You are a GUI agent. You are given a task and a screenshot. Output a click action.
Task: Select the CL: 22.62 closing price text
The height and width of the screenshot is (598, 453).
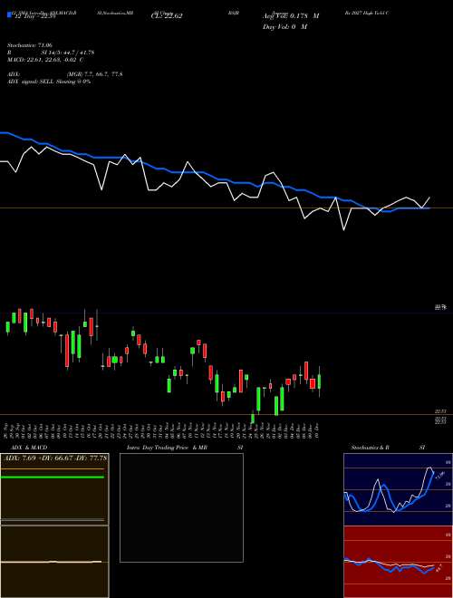(x=167, y=16)
